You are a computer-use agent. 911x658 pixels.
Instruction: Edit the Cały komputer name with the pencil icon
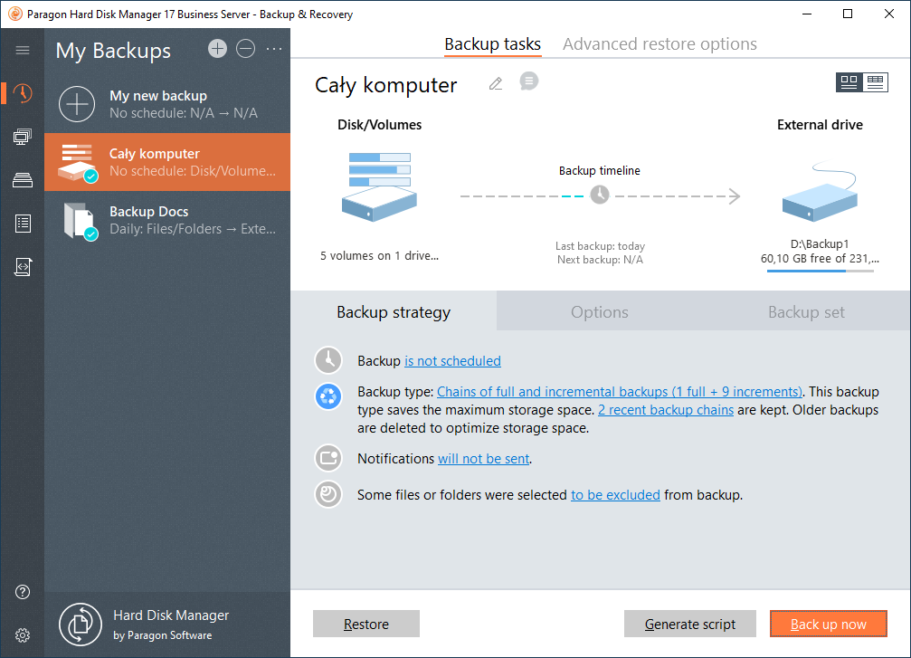(496, 84)
